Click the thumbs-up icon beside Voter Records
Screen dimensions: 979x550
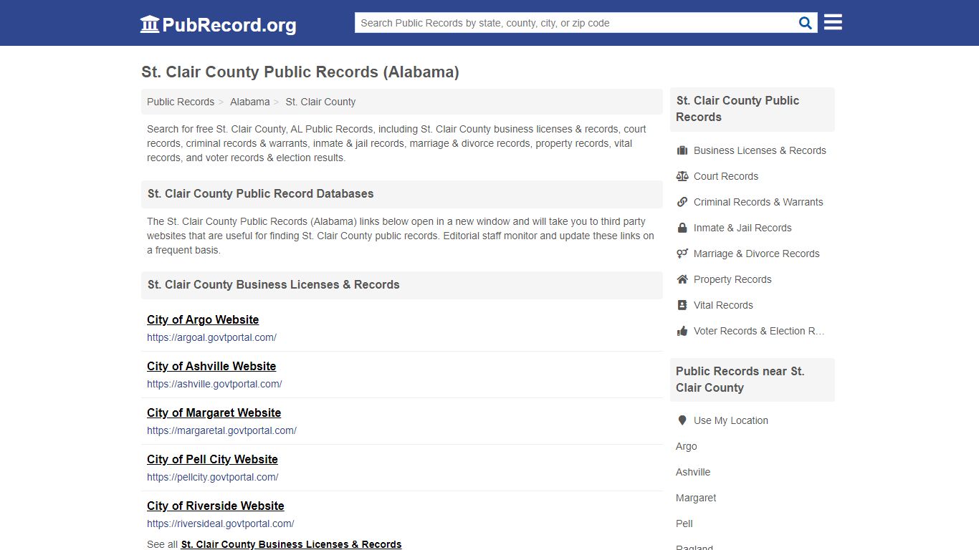click(682, 331)
